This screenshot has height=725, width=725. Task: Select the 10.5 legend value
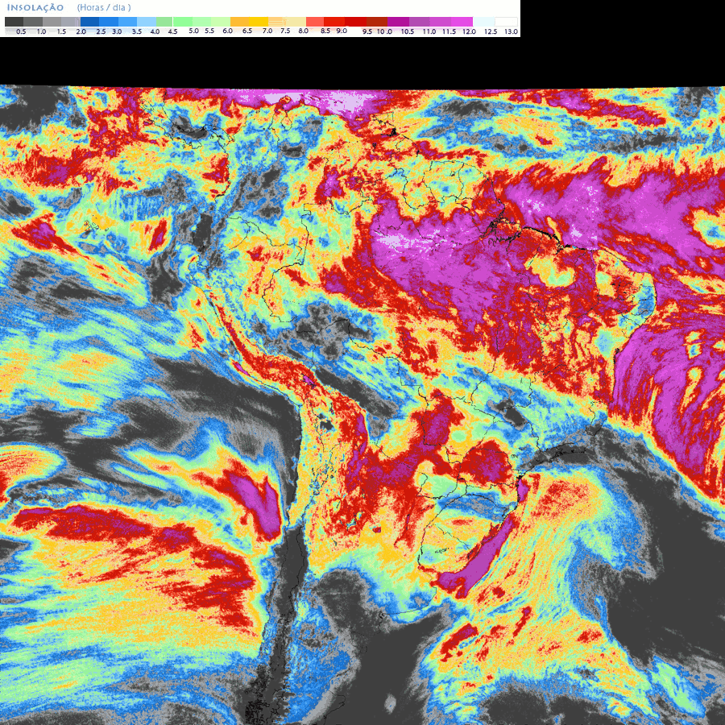click(x=408, y=32)
